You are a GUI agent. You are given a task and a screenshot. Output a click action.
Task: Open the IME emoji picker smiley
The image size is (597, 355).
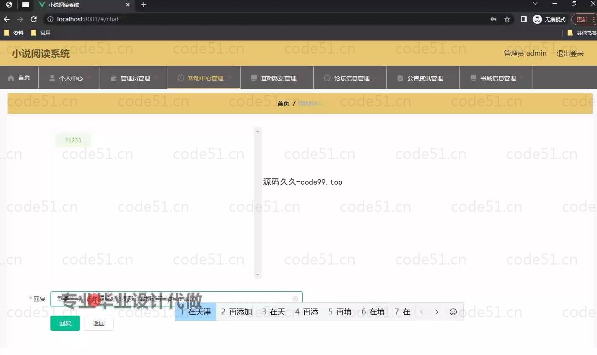point(453,312)
